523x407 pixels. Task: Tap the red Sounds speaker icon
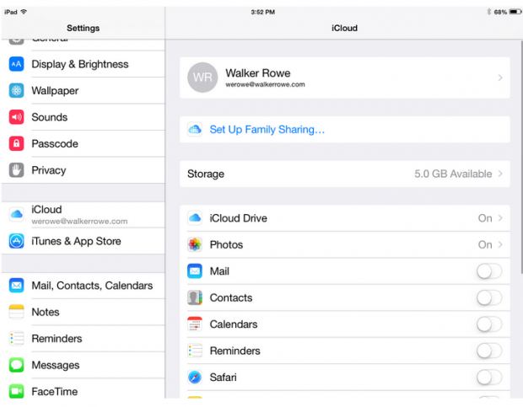16,117
